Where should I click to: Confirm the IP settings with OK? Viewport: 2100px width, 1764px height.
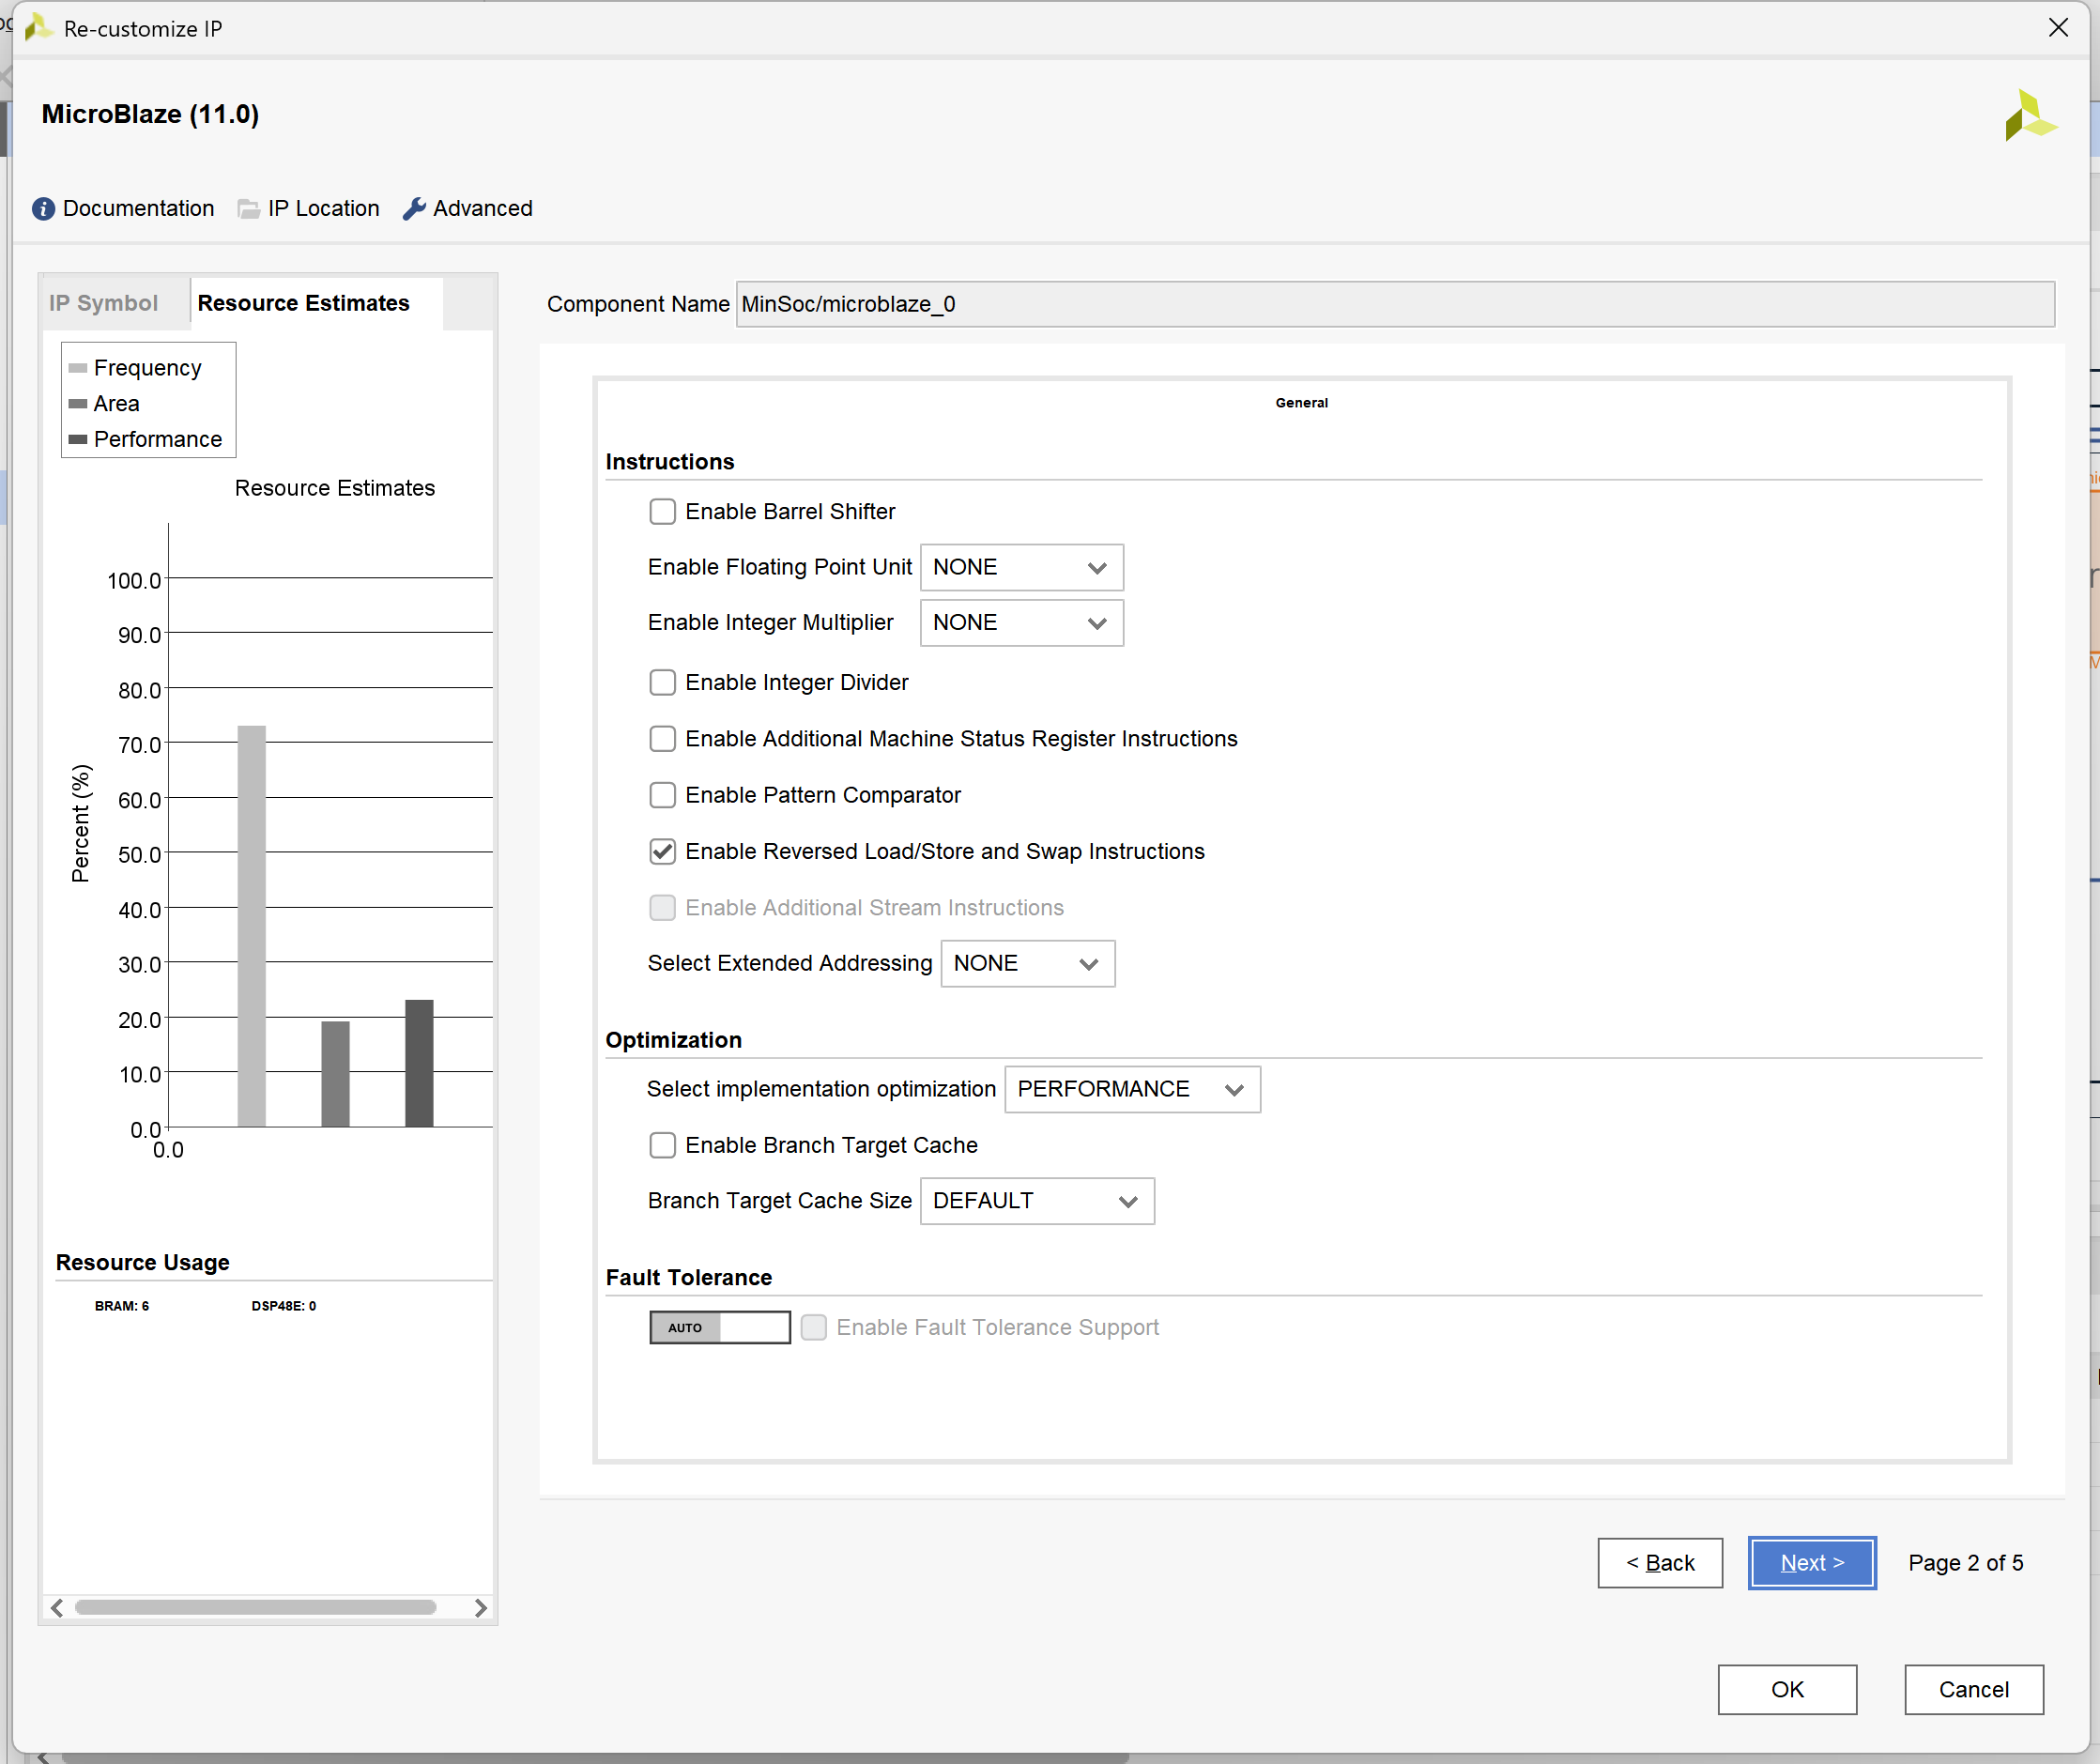[x=1787, y=1690]
